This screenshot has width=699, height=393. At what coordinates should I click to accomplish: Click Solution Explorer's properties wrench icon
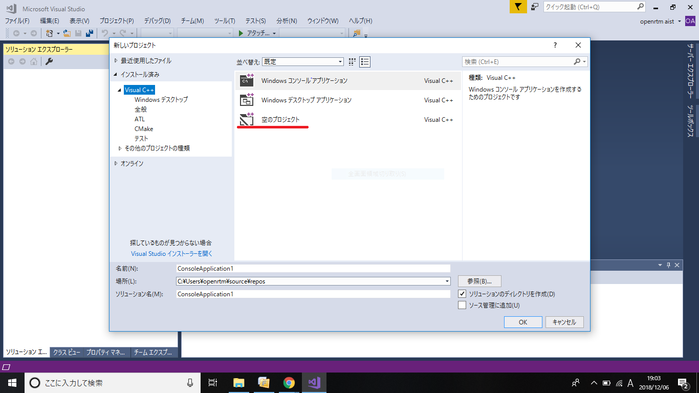tap(49, 61)
